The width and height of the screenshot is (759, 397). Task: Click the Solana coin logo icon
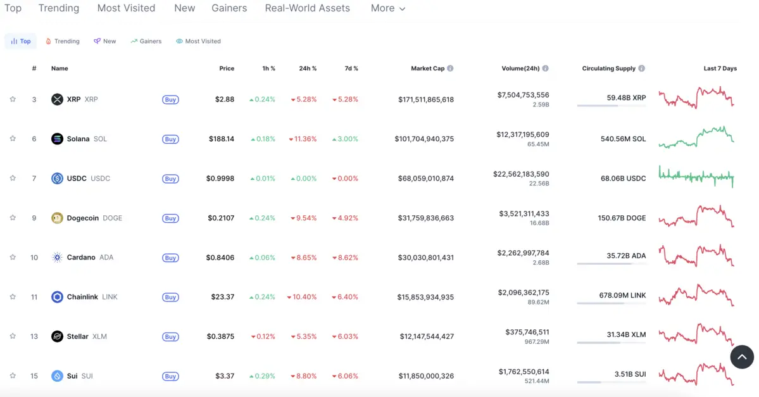point(57,139)
